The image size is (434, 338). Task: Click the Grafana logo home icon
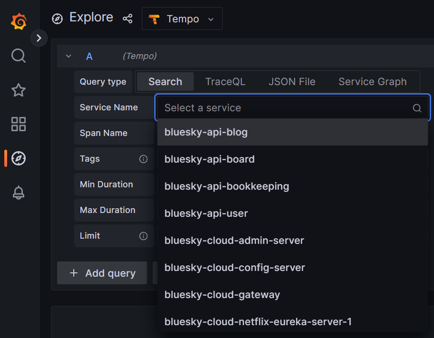[19, 21]
